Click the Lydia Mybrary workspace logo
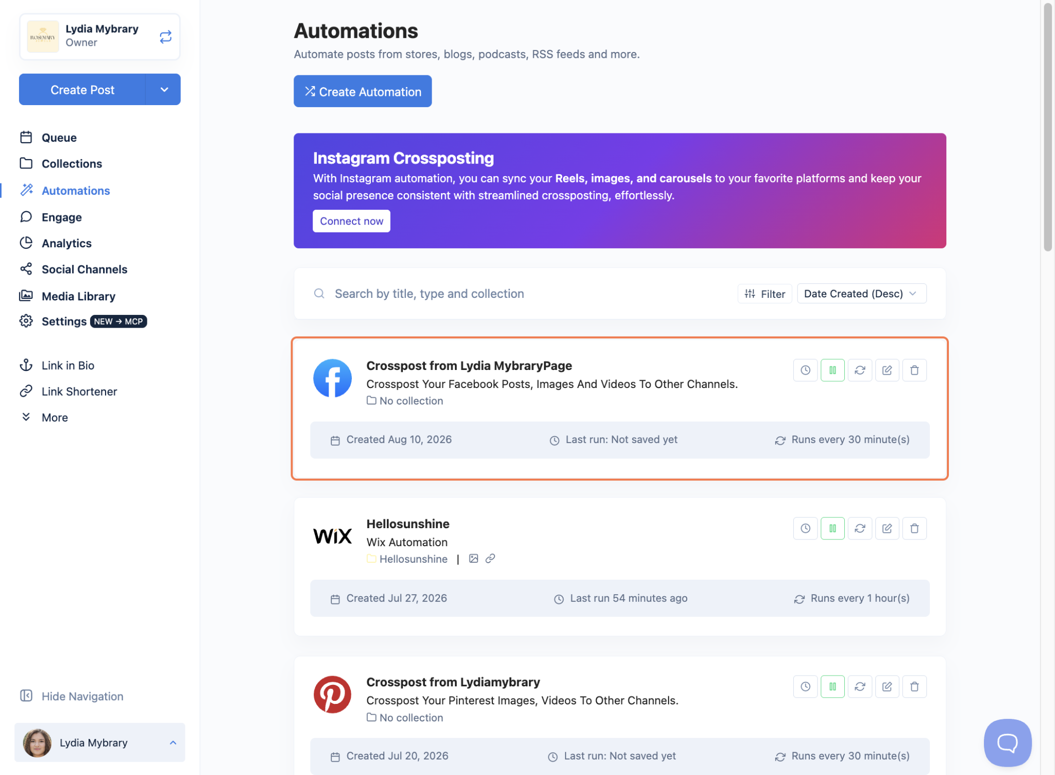The image size is (1055, 775). click(43, 37)
